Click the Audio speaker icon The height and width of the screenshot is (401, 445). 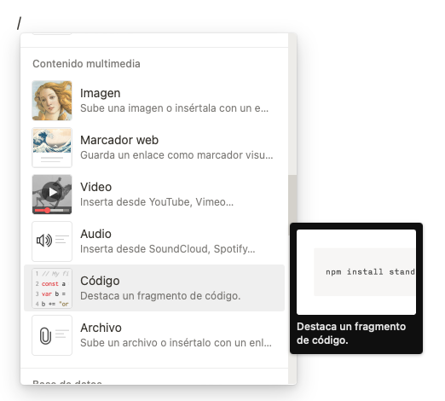(52, 241)
